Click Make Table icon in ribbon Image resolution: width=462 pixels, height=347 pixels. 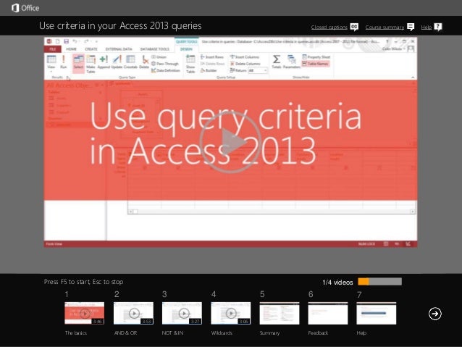[91, 64]
